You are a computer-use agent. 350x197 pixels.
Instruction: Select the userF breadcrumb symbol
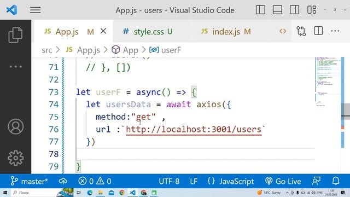171,50
